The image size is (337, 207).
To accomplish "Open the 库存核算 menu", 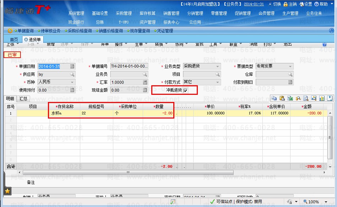I will click(147, 13).
